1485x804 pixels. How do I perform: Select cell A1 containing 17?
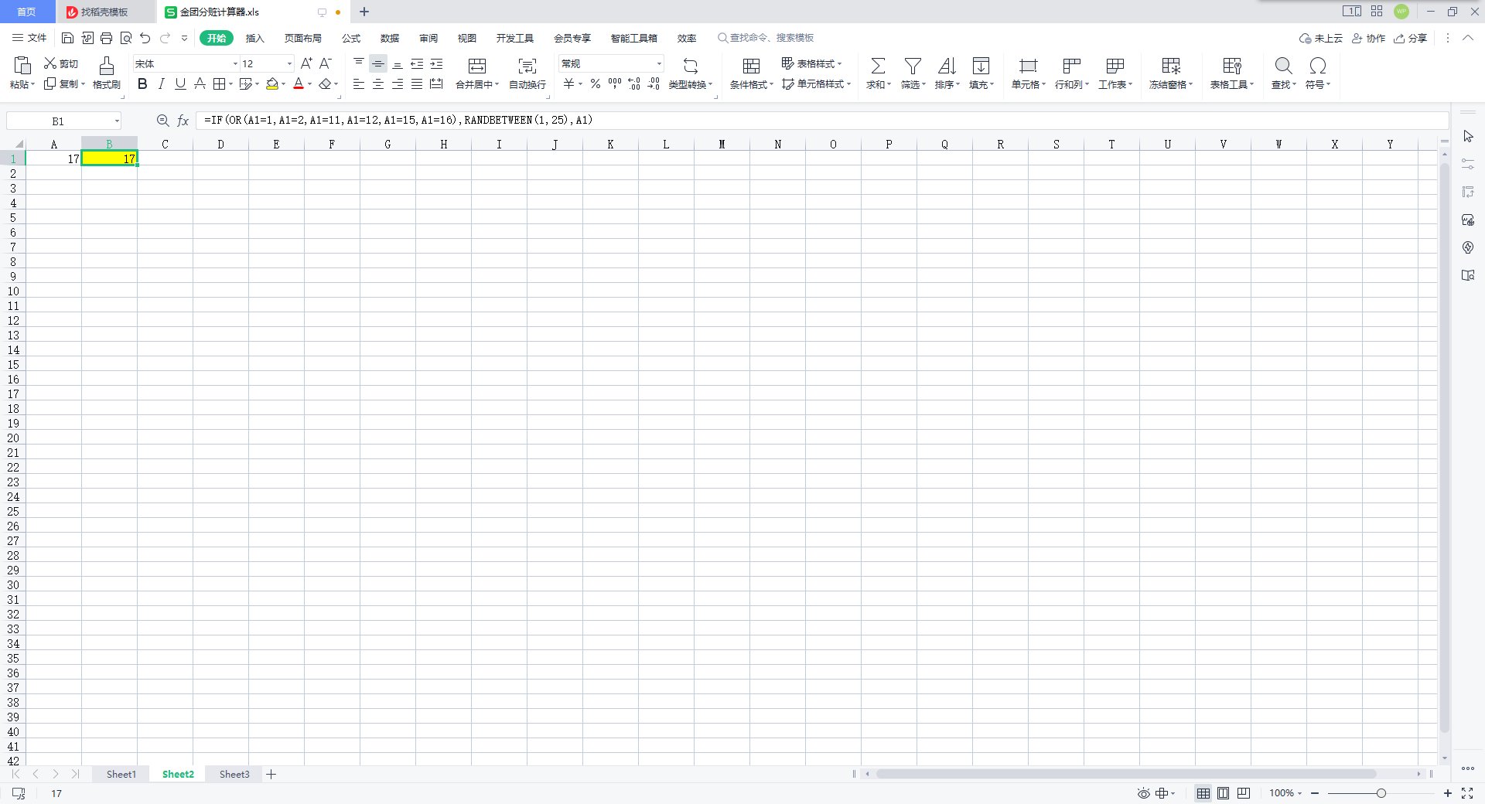coord(53,158)
